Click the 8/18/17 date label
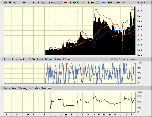This screenshot has width=152, height=117. [x=143, y=3]
